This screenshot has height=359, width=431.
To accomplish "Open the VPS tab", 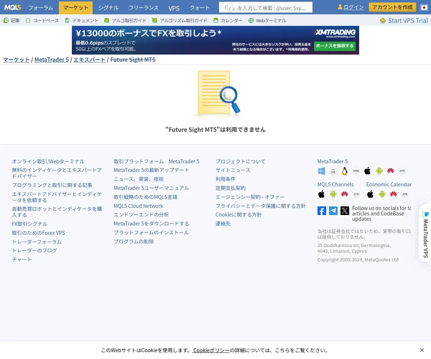I will [174, 8].
